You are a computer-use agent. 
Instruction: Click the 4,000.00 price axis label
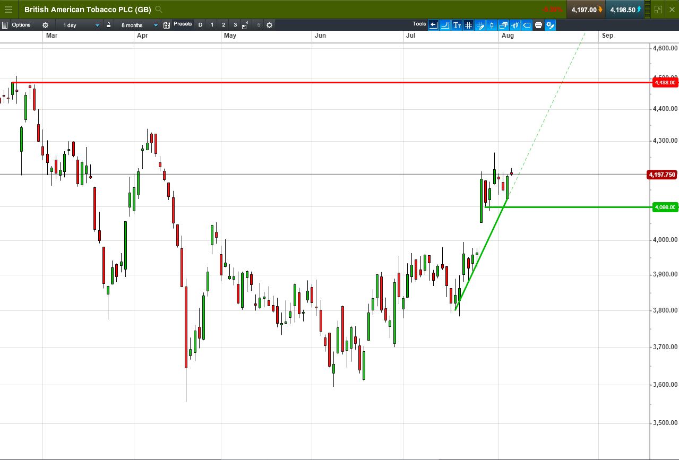(x=666, y=240)
